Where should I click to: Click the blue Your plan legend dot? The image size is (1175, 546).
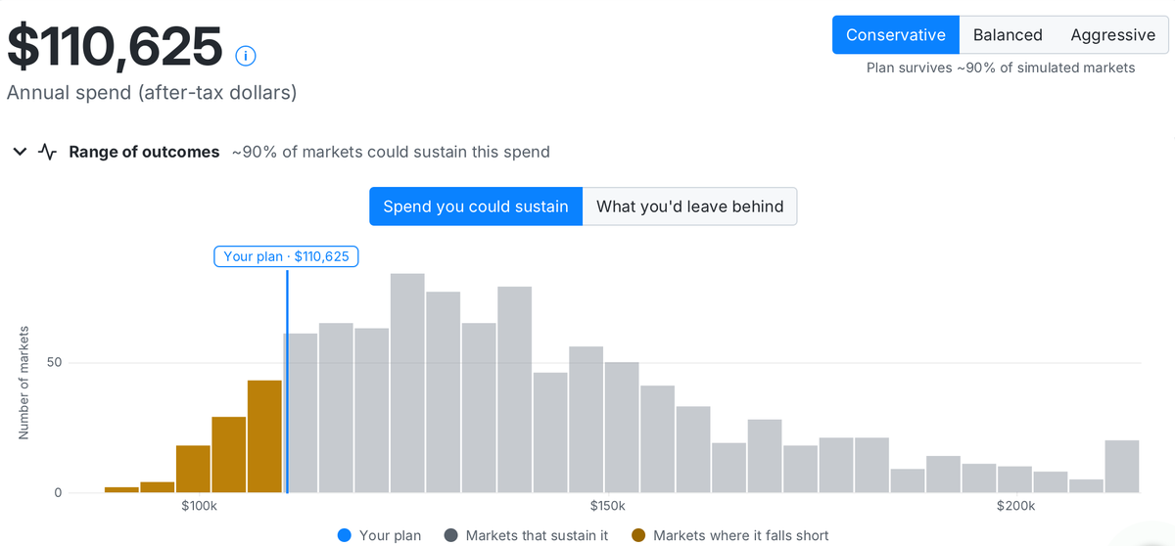344,535
